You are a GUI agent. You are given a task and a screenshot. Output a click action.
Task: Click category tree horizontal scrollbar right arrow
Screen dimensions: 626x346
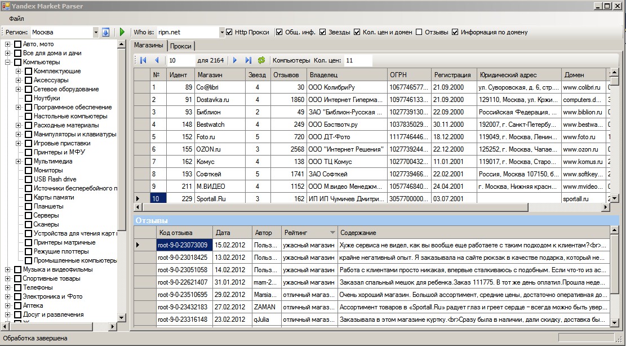coord(113,326)
